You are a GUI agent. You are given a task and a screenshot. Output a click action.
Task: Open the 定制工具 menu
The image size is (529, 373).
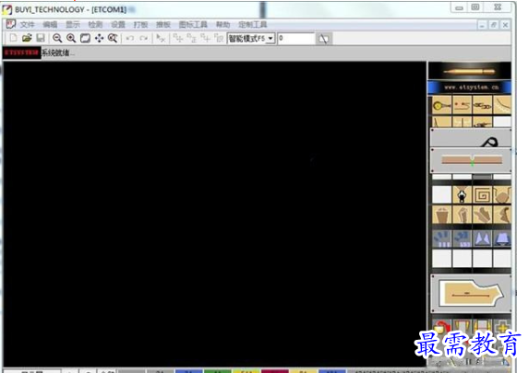[x=253, y=25]
